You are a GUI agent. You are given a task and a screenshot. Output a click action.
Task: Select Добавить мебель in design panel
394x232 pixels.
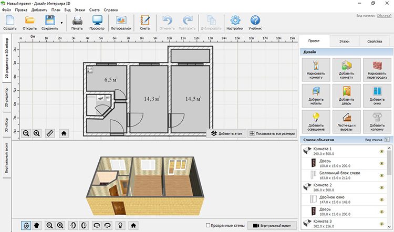coord(316,95)
